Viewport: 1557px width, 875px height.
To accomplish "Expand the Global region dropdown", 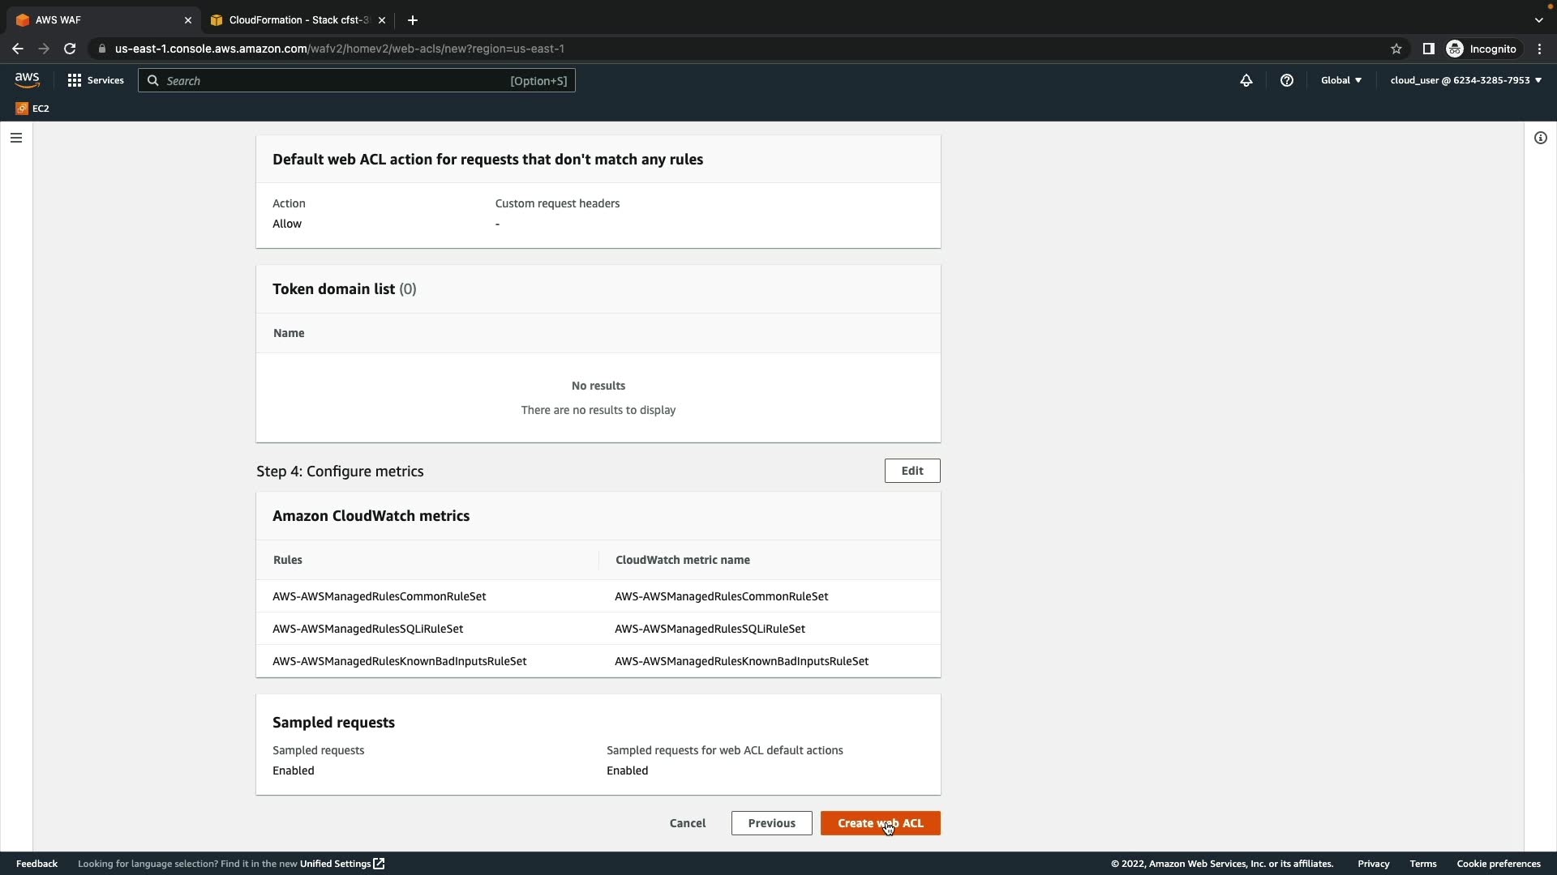I will click(x=1341, y=80).
